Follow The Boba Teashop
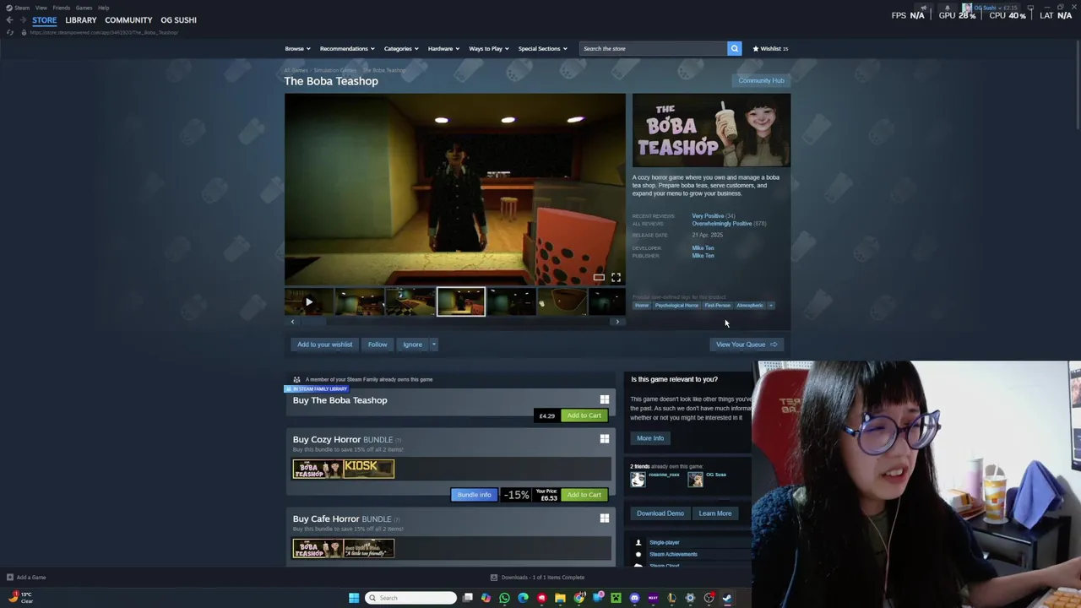Viewport: 1081px width, 608px height. tap(378, 345)
